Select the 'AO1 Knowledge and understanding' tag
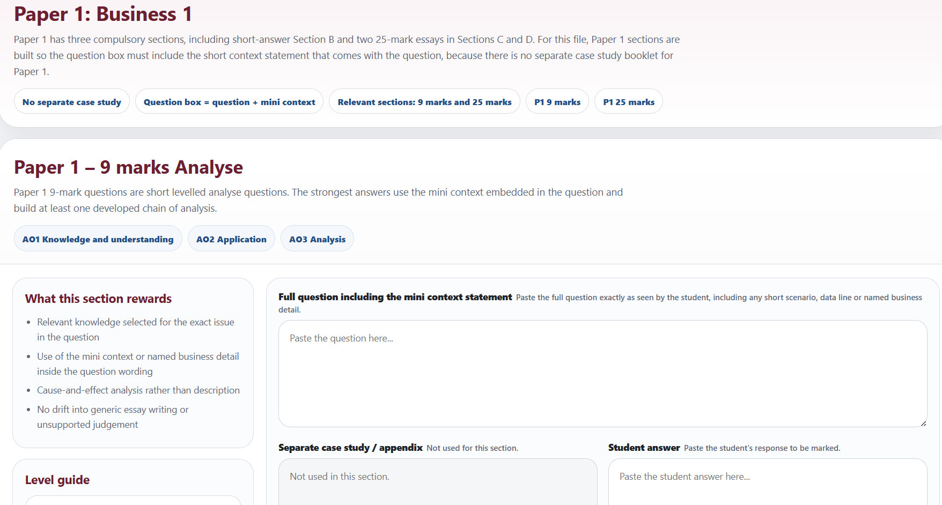 tap(98, 239)
